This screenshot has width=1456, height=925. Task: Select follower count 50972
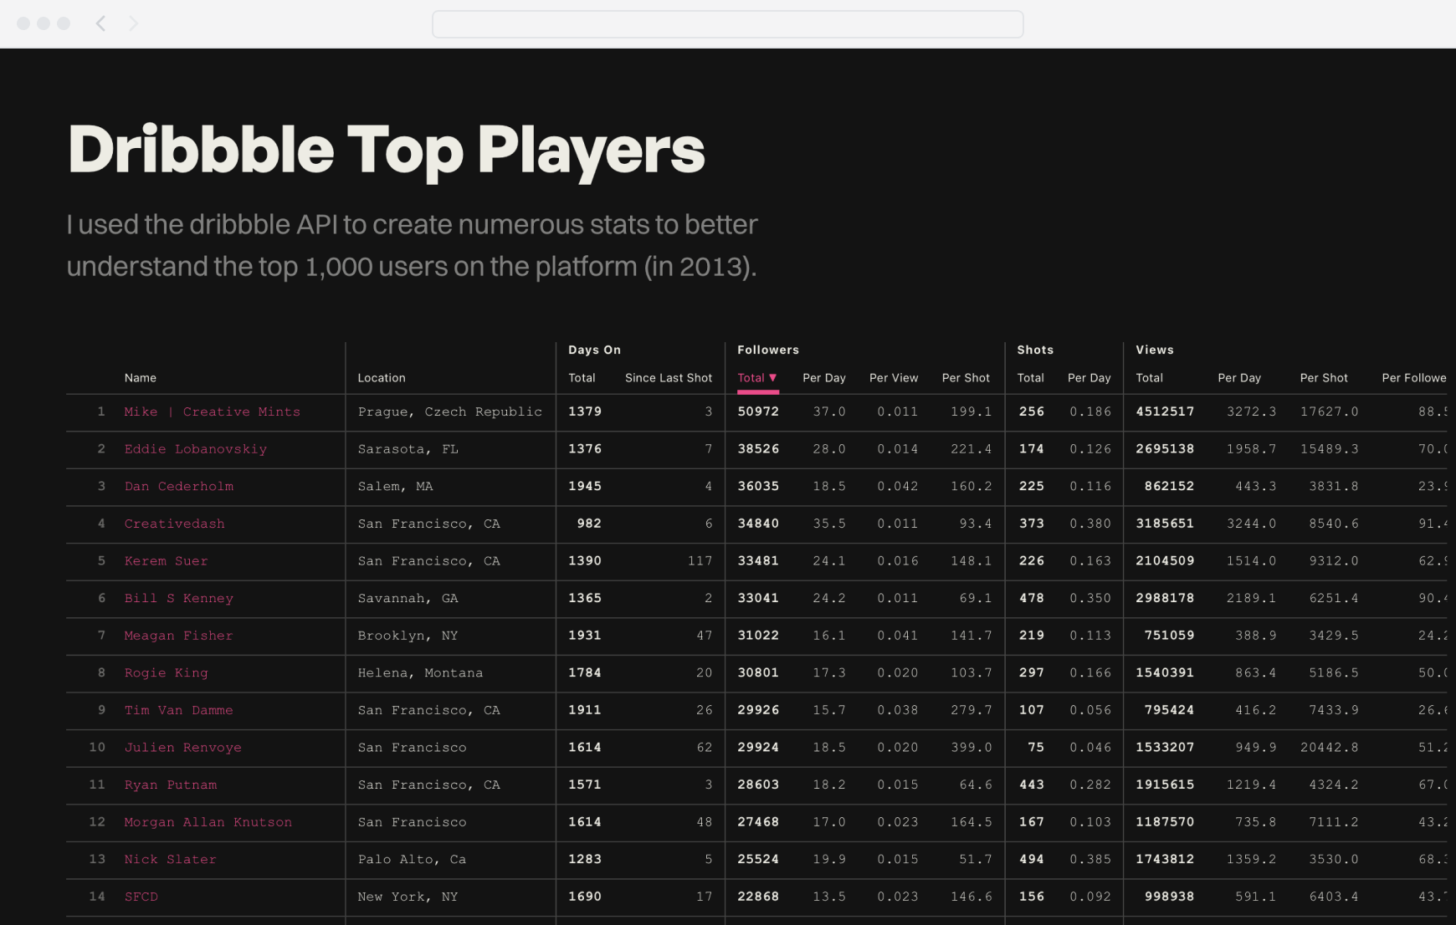point(758,411)
